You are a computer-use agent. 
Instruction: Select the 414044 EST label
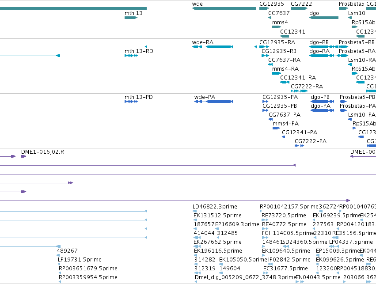click(204, 233)
